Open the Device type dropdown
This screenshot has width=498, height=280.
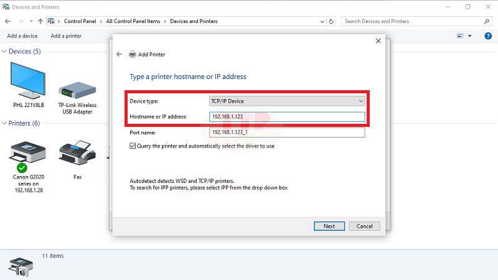286,101
